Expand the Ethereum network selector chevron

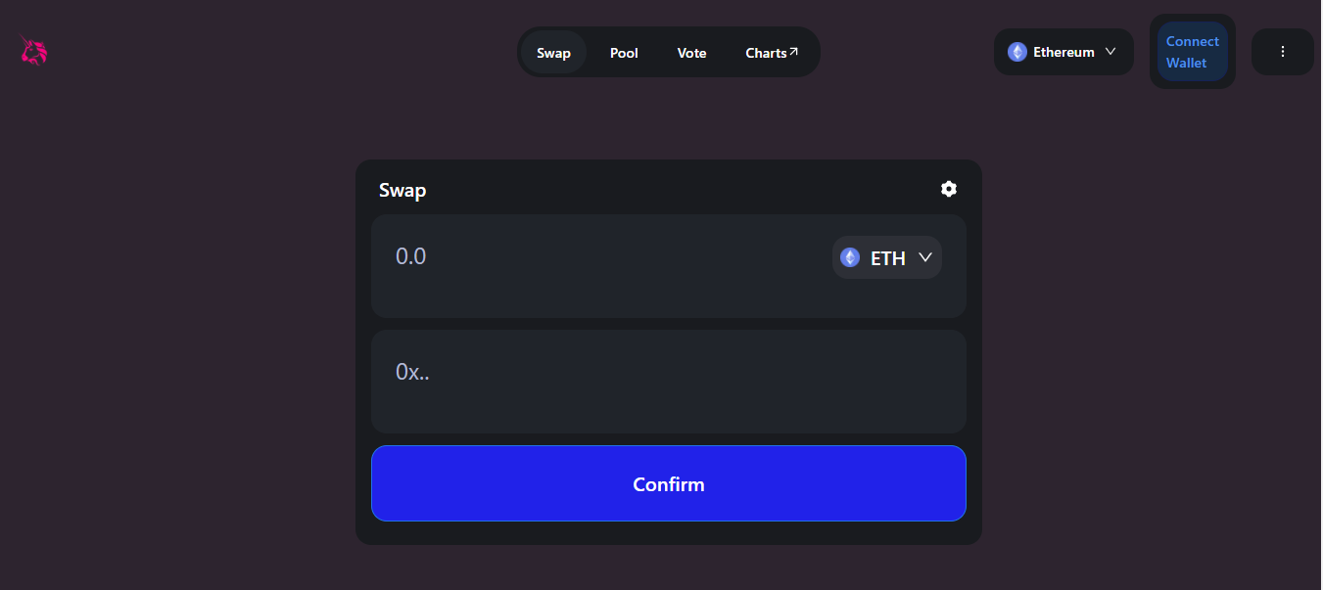coord(1110,52)
